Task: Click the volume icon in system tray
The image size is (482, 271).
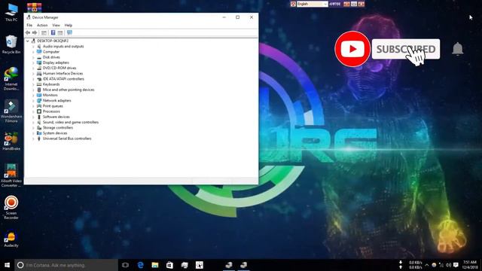Action: [449, 265]
